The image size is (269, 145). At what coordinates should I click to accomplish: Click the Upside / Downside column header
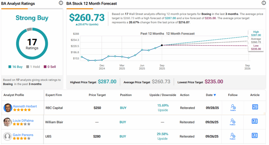[163, 95]
